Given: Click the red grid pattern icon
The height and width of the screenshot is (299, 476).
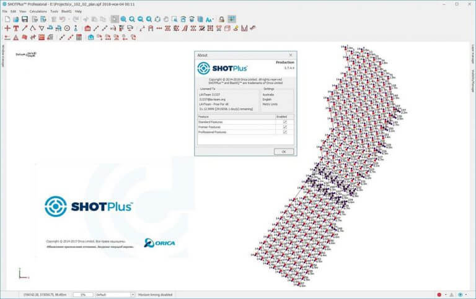Looking at the screenshot, I should click(x=210, y=28).
